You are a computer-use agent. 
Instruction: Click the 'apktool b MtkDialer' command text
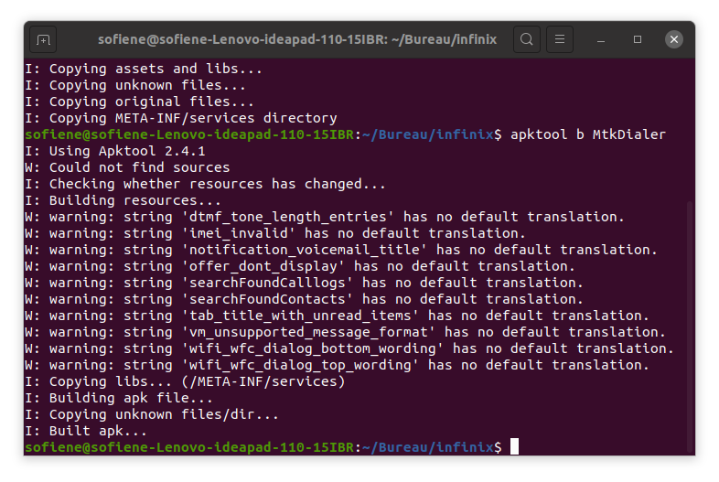pos(588,134)
